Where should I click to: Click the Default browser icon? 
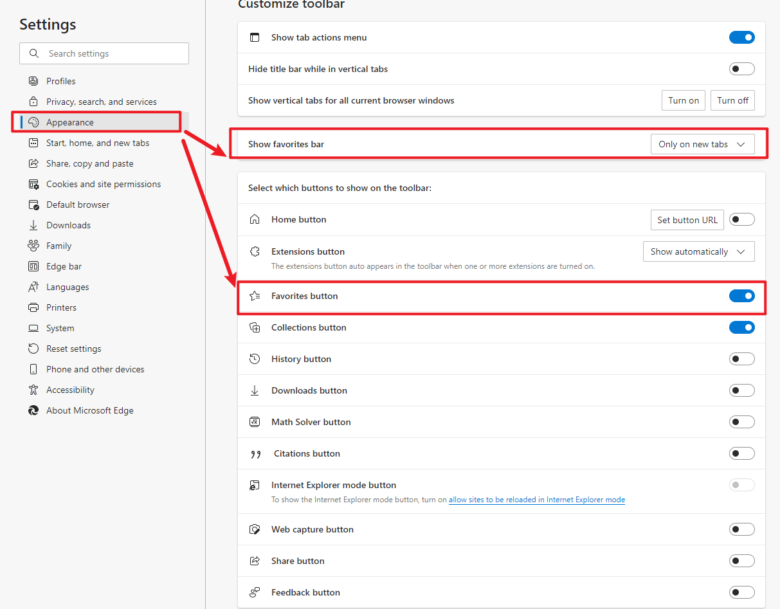(33, 205)
